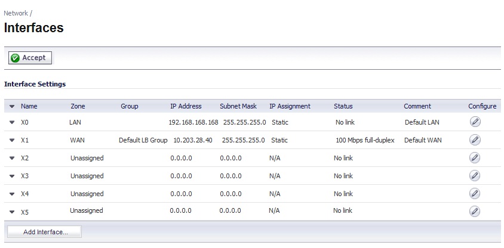This screenshot has height=248, width=504.
Task: Toggle the X3 row expand arrow
Action: pos(12,176)
